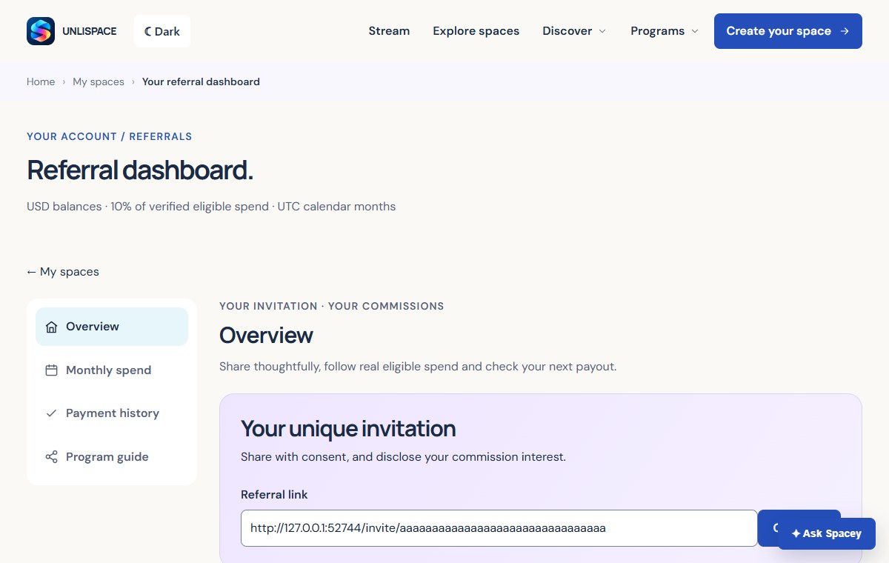Click the home icon beside Overview
Viewport: 889px width, 563px height.
click(x=51, y=327)
